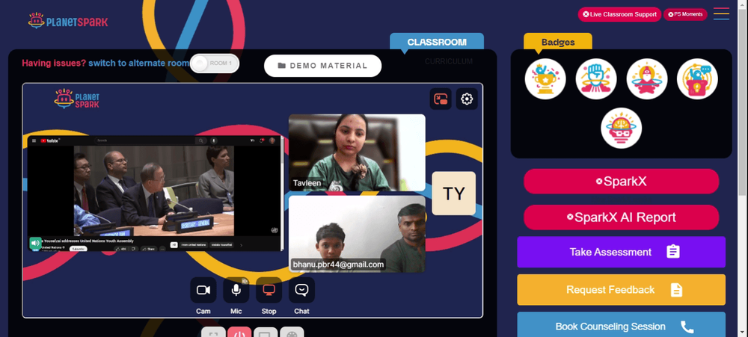
Task: Click YouTube notifications bell in shared screen
Action: [x=262, y=140]
